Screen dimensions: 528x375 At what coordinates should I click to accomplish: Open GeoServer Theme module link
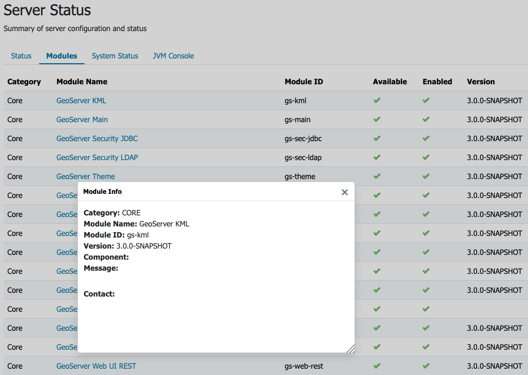pos(86,176)
